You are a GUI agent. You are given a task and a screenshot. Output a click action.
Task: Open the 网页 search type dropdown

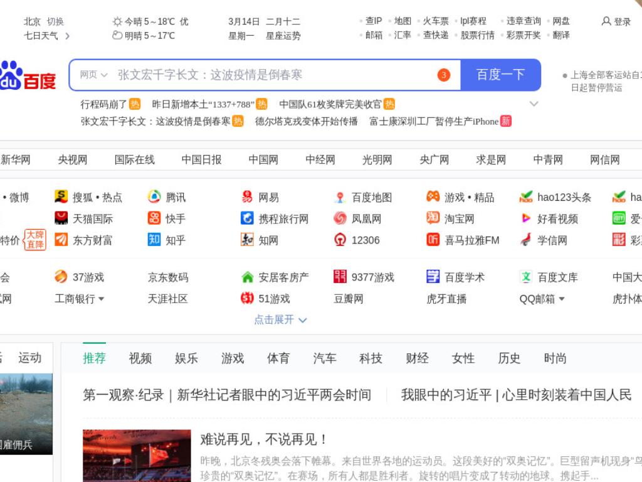[x=93, y=75]
